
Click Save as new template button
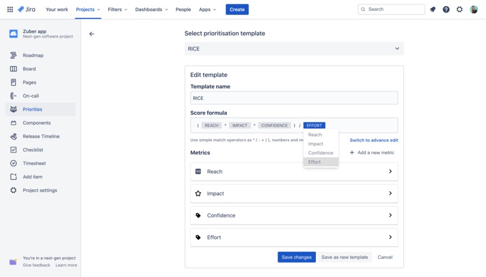pyautogui.click(x=345, y=257)
